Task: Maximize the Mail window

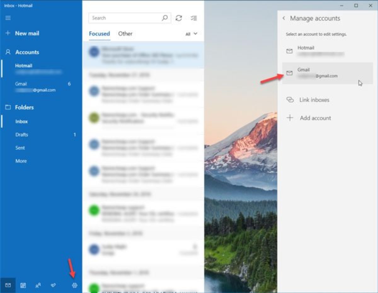Action: tap(356, 5)
